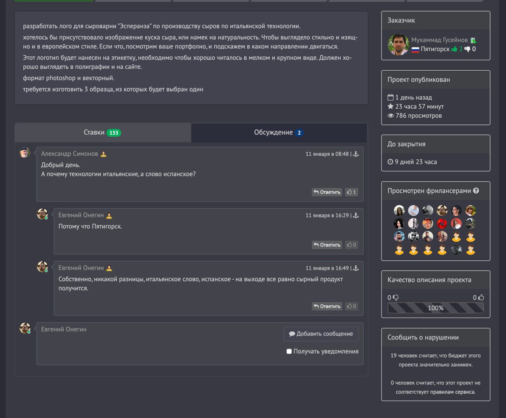Click Александр Симонов's avatar
The image size is (506, 418).
(25, 152)
